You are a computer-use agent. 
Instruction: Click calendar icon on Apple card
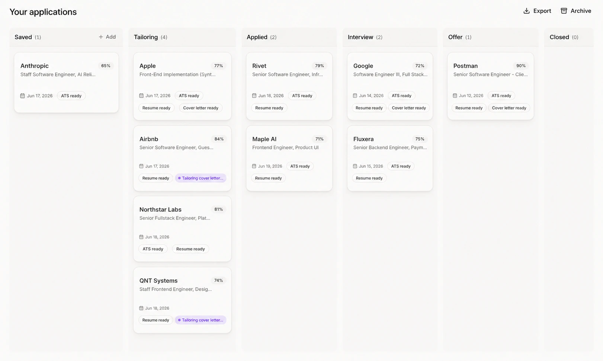click(x=141, y=96)
